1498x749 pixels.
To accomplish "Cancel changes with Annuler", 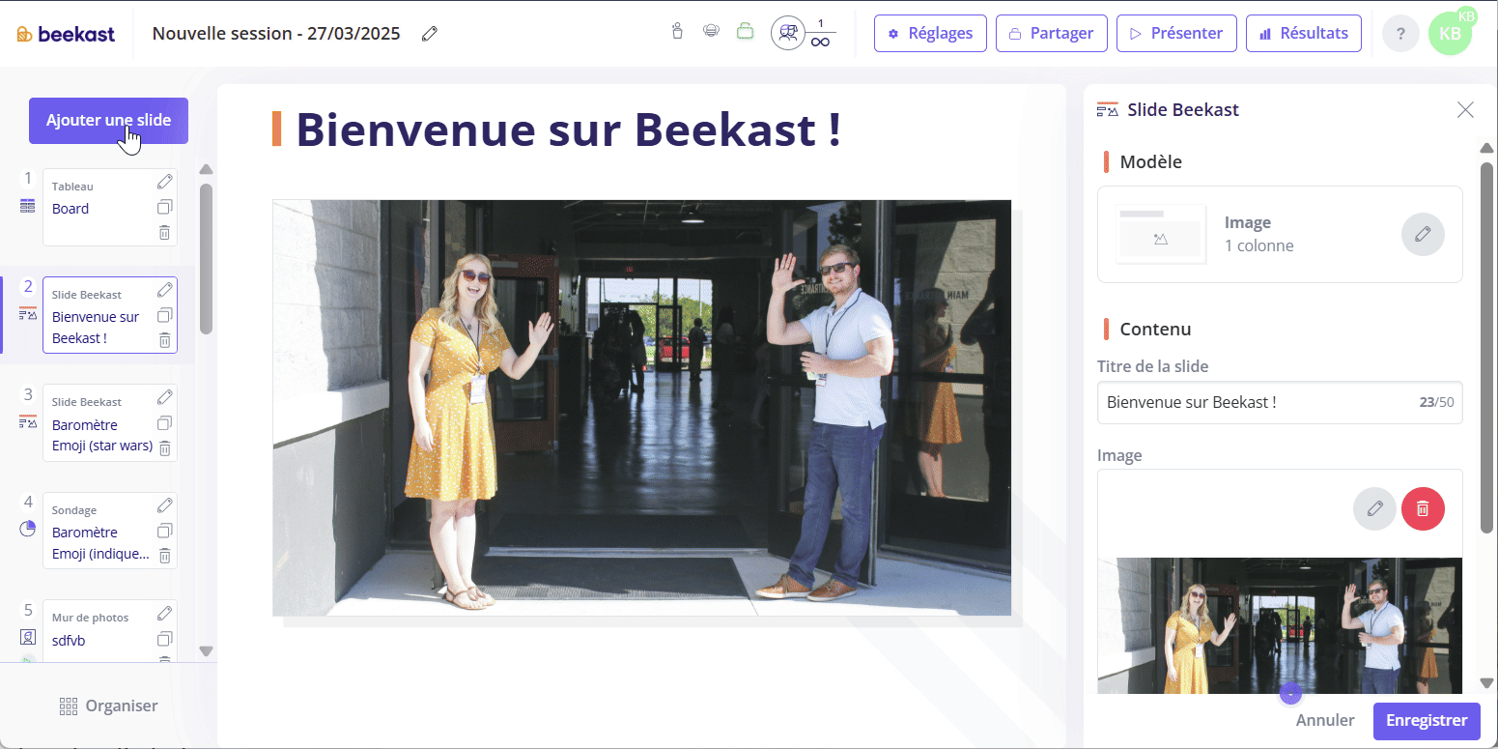I will click(1325, 720).
